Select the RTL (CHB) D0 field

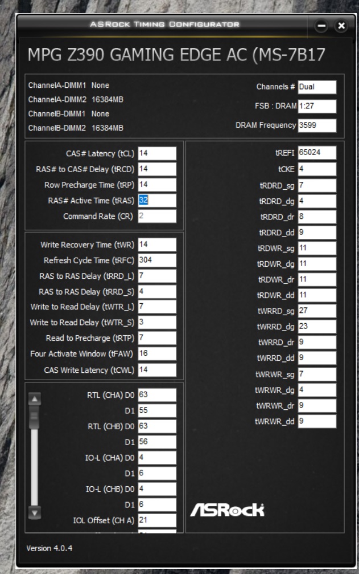point(157,426)
